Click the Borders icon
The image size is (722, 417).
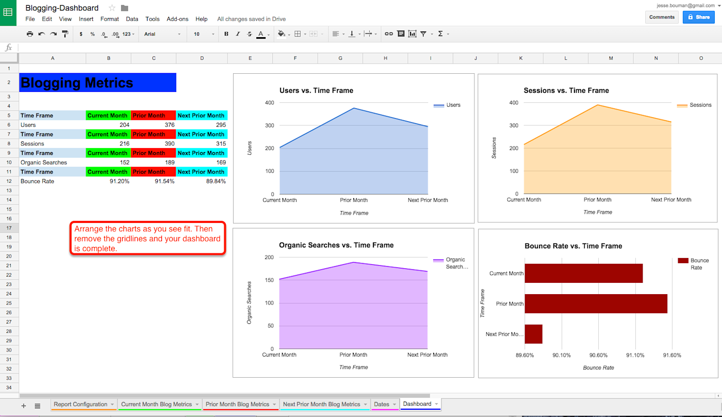[298, 34]
